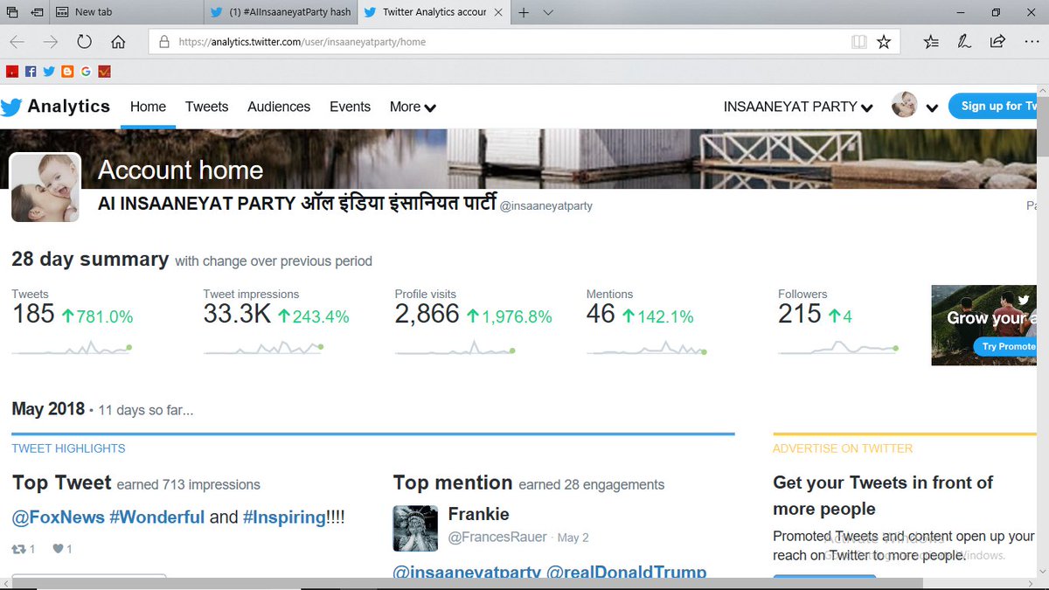Screen dimensions: 1049x590
Task: Click the retweet icon under Top Tweet
Action: click(18, 549)
